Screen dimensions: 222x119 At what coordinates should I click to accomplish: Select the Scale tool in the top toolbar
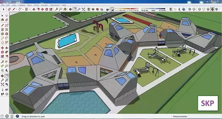51,9
